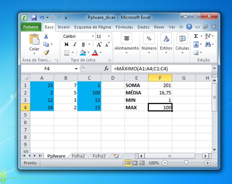Minimize the ribbon with the caret icon
Viewport: 232px width, 184px height.
point(181,27)
